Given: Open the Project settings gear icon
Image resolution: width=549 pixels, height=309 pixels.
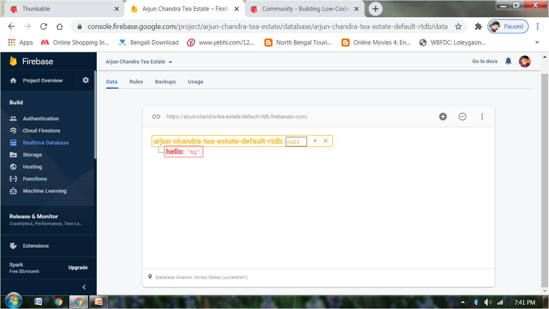Looking at the screenshot, I should pyautogui.click(x=86, y=80).
